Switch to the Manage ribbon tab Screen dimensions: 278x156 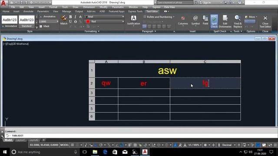click(66, 11)
